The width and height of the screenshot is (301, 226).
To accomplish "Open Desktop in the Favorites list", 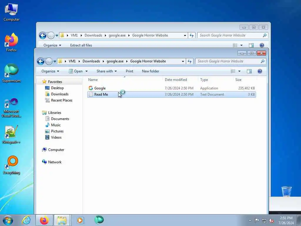I will (57, 88).
